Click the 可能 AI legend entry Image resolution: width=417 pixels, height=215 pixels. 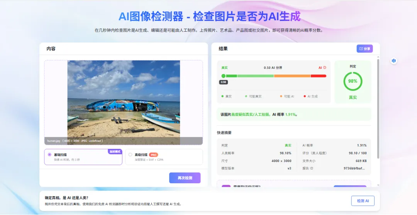point(287,96)
